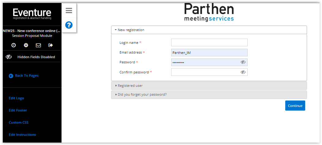Viewport: 322px width, 145px height.
Task: Click into the Login name field
Action: coord(209,43)
